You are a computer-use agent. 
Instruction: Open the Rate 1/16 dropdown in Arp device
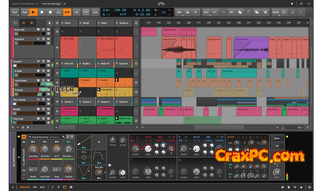click(57, 169)
